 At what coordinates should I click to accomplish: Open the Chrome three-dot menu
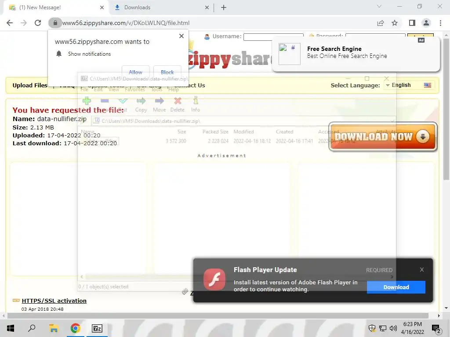[440, 23]
